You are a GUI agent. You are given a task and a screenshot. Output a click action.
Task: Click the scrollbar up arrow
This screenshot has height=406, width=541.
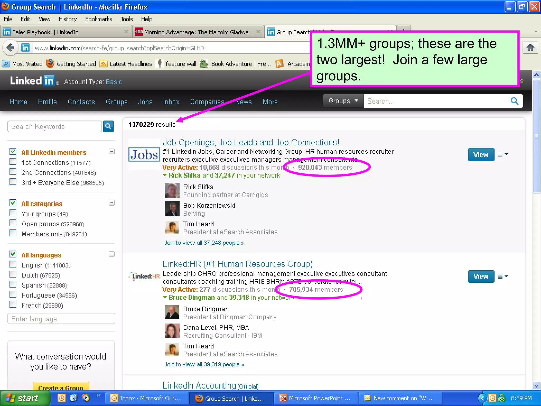coord(536,75)
